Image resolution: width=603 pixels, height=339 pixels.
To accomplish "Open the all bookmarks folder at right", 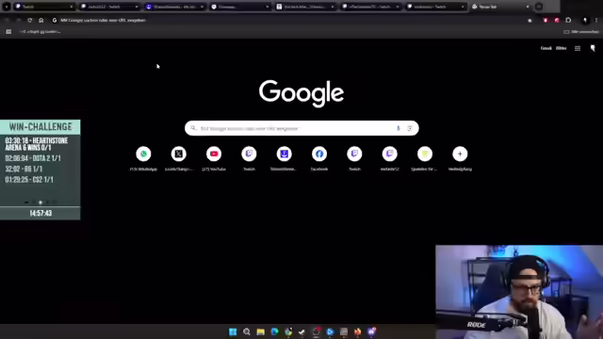I will coord(581,32).
